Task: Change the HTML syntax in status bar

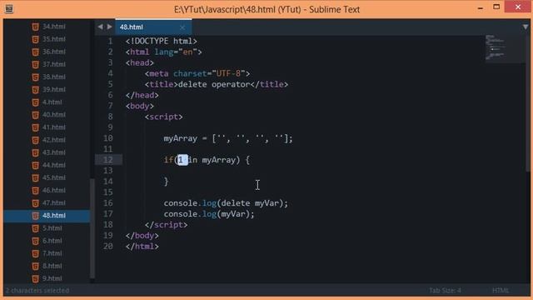Action: 501,291
